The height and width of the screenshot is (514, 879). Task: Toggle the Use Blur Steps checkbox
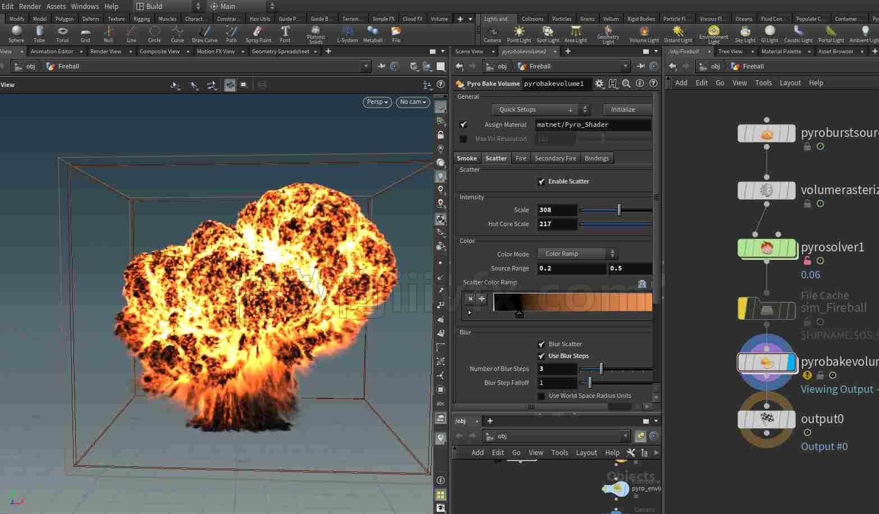click(x=541, y=356)
